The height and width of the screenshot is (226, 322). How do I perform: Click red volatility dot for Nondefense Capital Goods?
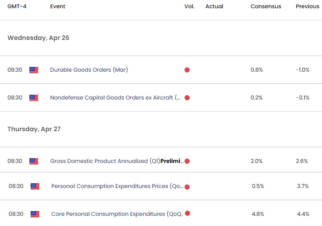[187, 98]
